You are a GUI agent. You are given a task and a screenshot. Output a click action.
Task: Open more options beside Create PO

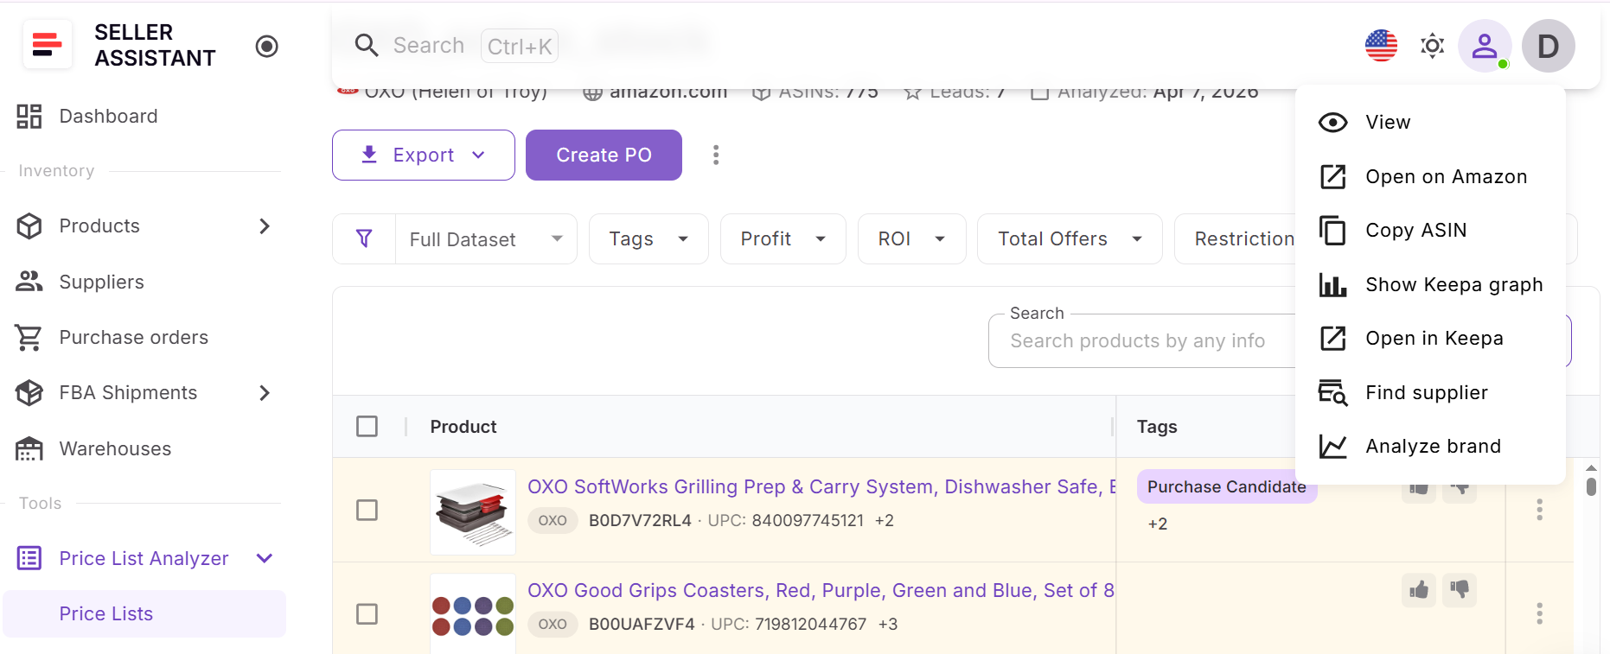click(716, 156)
